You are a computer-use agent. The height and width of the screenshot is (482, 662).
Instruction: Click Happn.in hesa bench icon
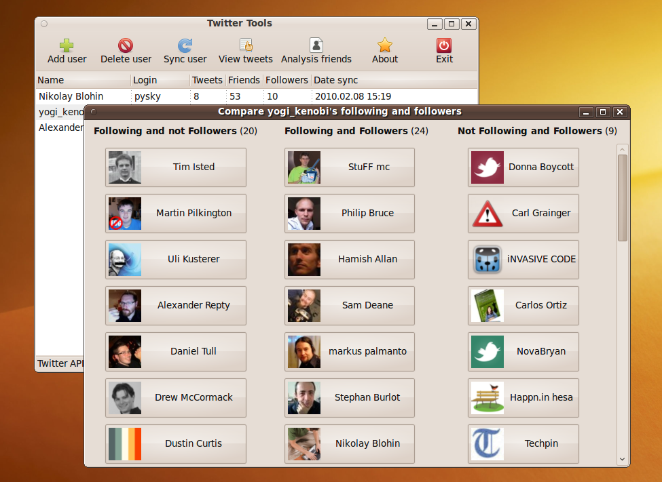(x=488, y=397)
